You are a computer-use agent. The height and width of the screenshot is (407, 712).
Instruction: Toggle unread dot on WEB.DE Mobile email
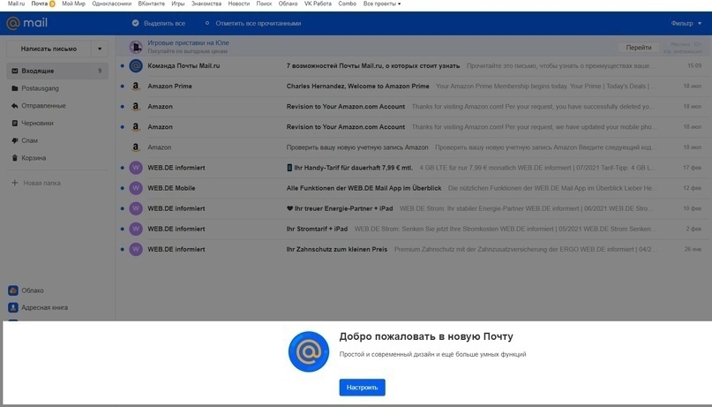(123, 188)
